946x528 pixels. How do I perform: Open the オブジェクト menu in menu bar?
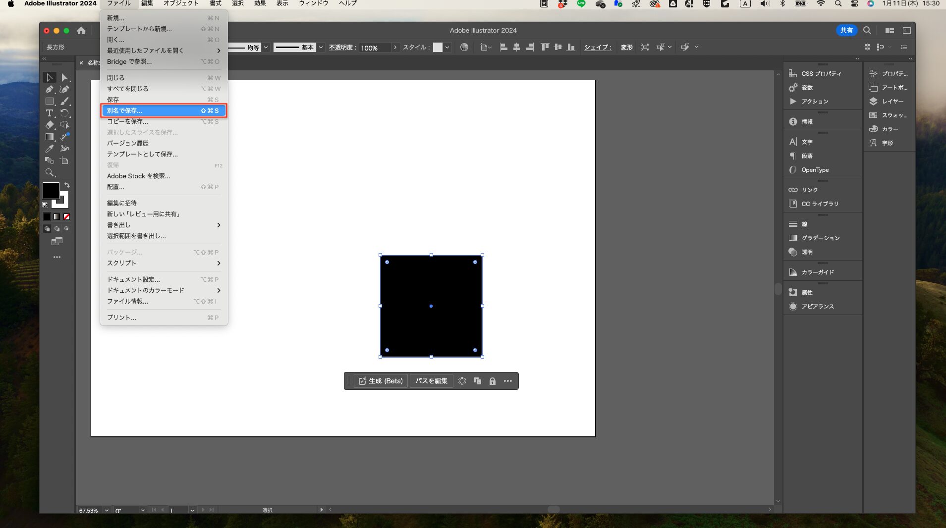(x=181, y=3)
